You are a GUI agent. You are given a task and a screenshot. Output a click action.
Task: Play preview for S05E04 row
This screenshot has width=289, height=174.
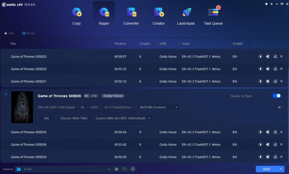pos(261,157)
